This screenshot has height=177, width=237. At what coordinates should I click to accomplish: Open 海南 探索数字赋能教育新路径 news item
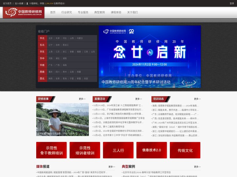click(175, 106)
